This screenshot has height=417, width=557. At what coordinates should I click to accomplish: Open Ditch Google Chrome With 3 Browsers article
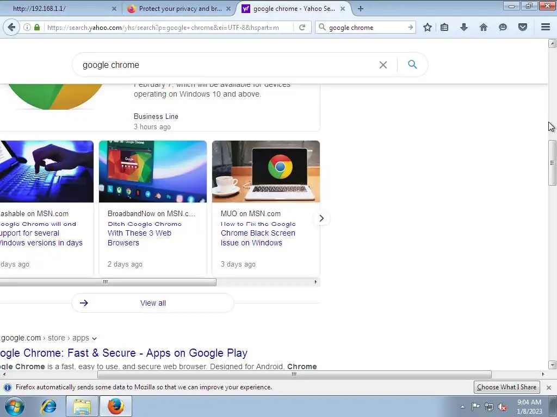pos(145,233)
